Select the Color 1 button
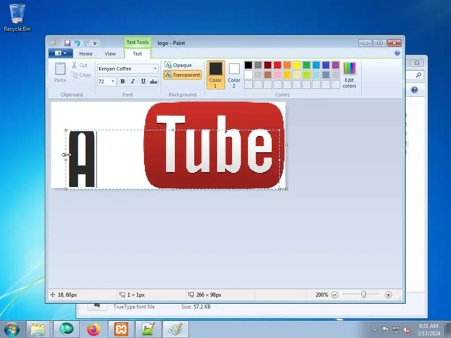 click(215, 75)
